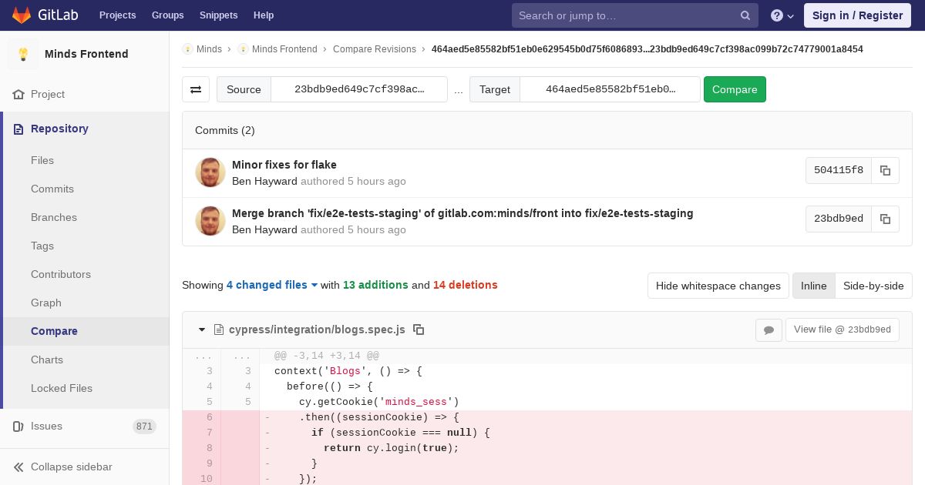
Task: Collapse the blogs.spec.js diff
Action: click(x=202, y=329)
